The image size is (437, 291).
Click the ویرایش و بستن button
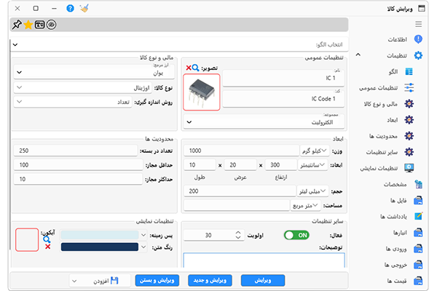(157, 280)
